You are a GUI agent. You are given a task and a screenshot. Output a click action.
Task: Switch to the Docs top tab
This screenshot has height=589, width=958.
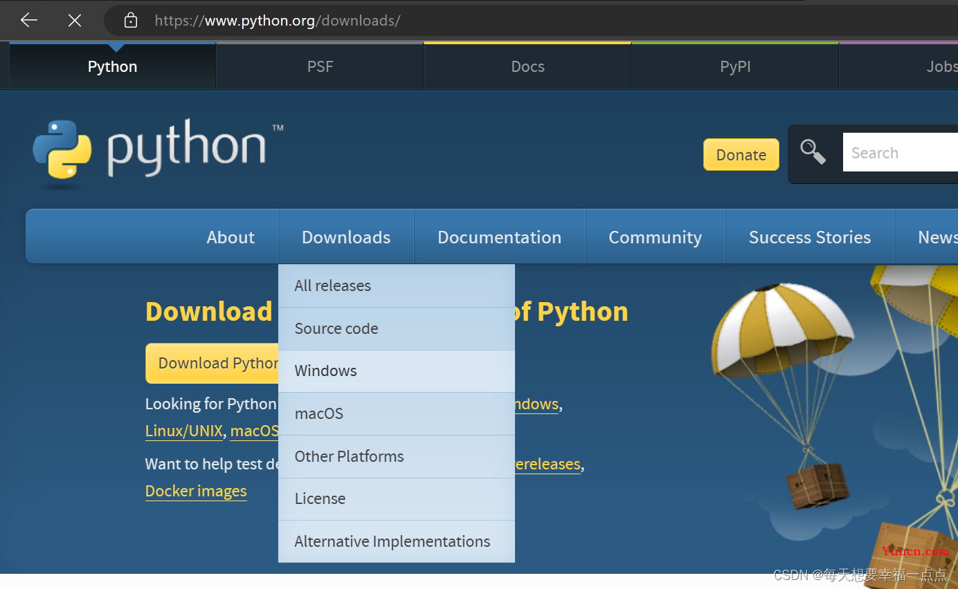point(527,66)
